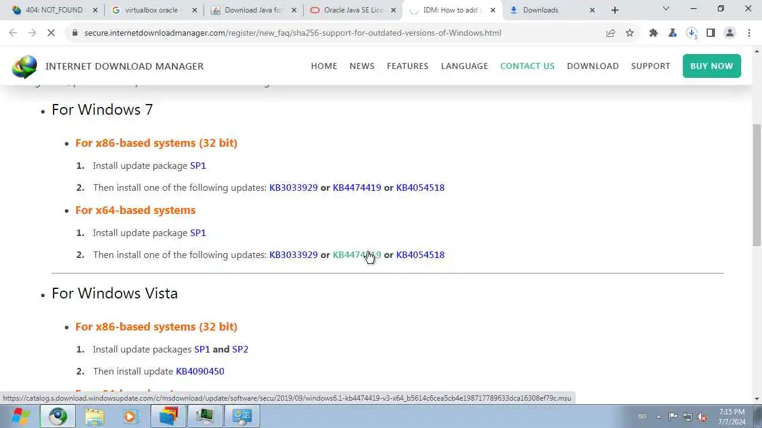Open a new tab with plus button
This screenshot has height=428, width=762.
coord(615,10)
